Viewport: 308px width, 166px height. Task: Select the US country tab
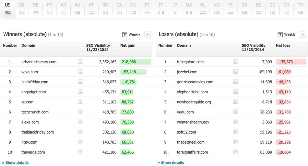pyautogui.click(x=8, y=9)
